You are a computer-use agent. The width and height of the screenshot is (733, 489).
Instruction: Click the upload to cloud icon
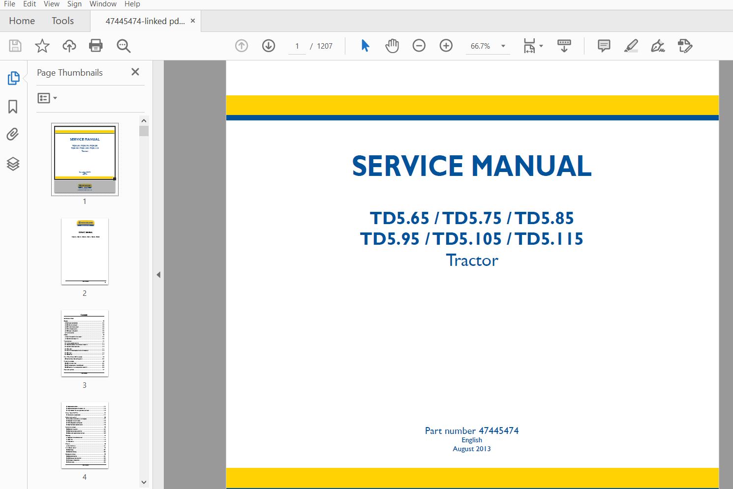tap(69, 46)
